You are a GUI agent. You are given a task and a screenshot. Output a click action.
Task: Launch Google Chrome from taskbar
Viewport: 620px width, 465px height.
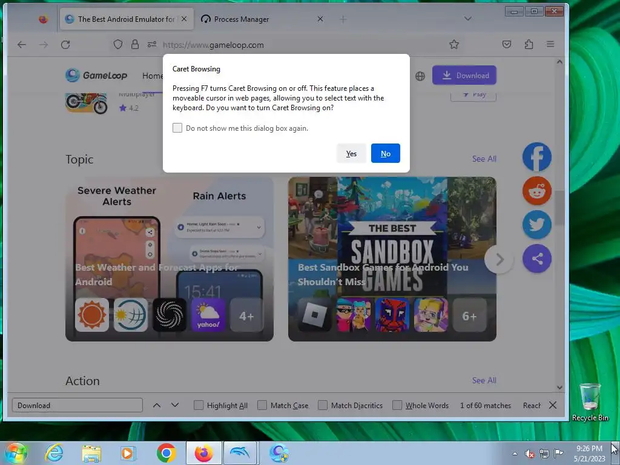coord(166,453)
